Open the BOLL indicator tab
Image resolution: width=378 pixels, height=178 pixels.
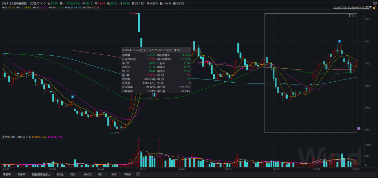click(x=60, y=174)
